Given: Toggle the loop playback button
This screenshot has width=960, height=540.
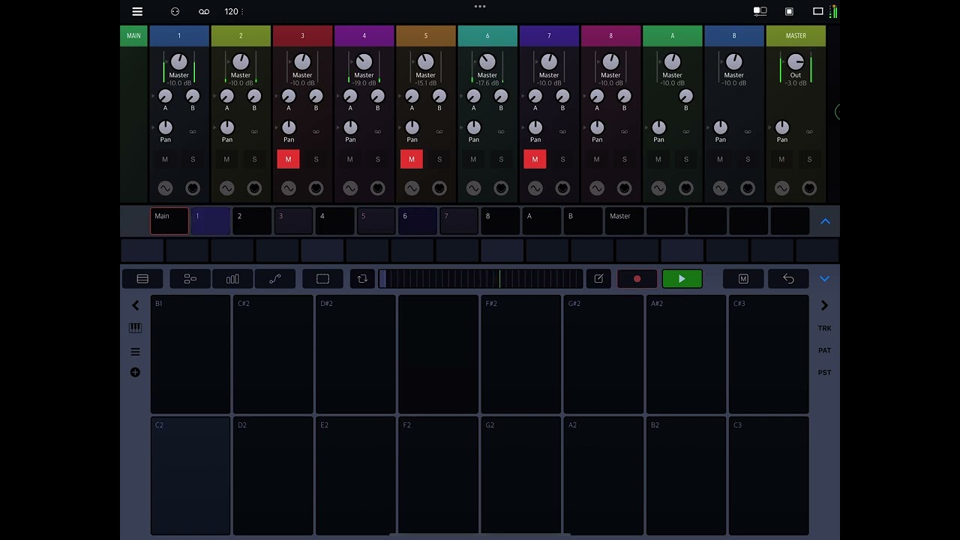Looking at the screenshot, I should [362, 279].
